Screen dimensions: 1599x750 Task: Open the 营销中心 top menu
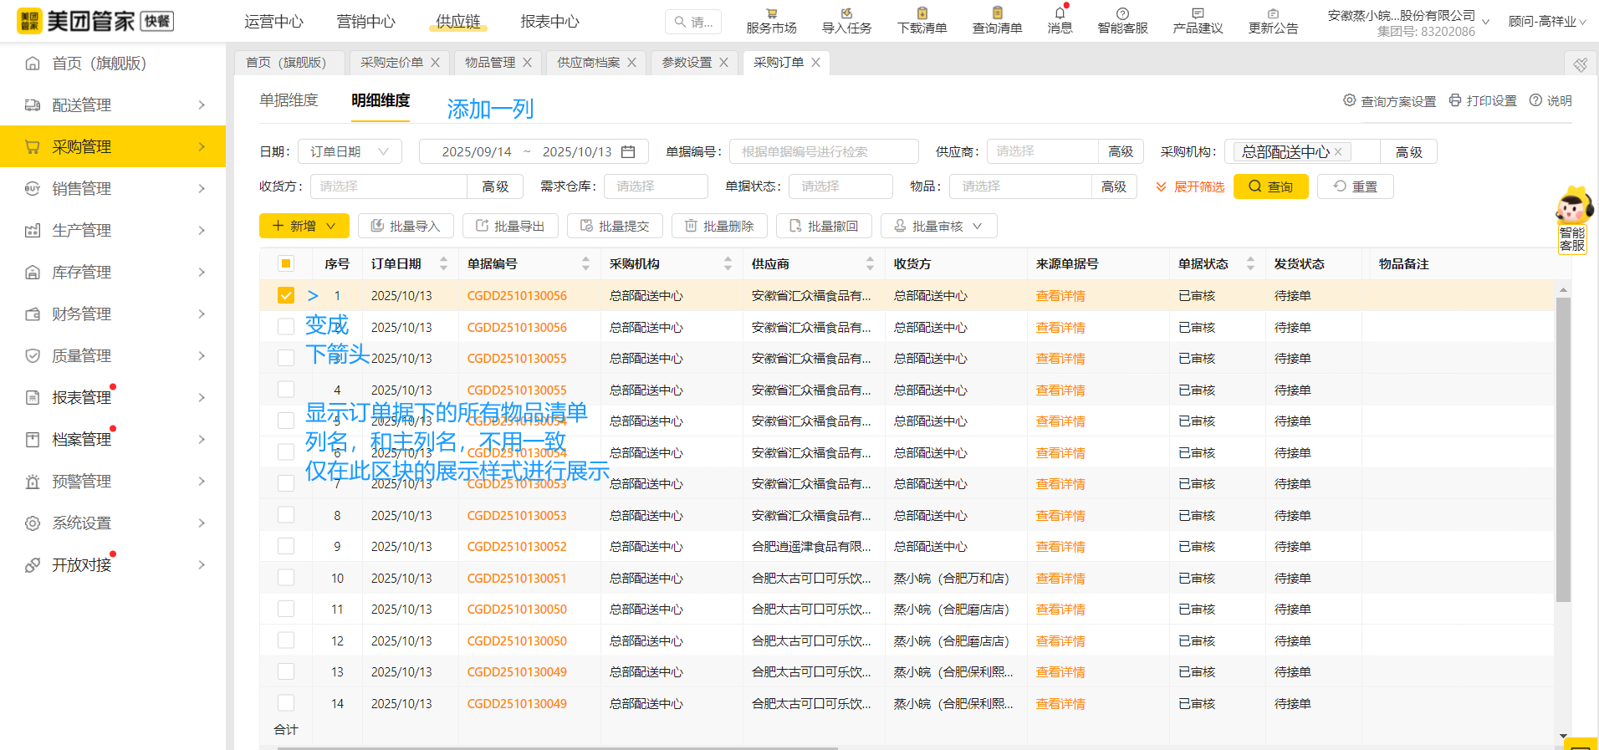click(365, 22)
